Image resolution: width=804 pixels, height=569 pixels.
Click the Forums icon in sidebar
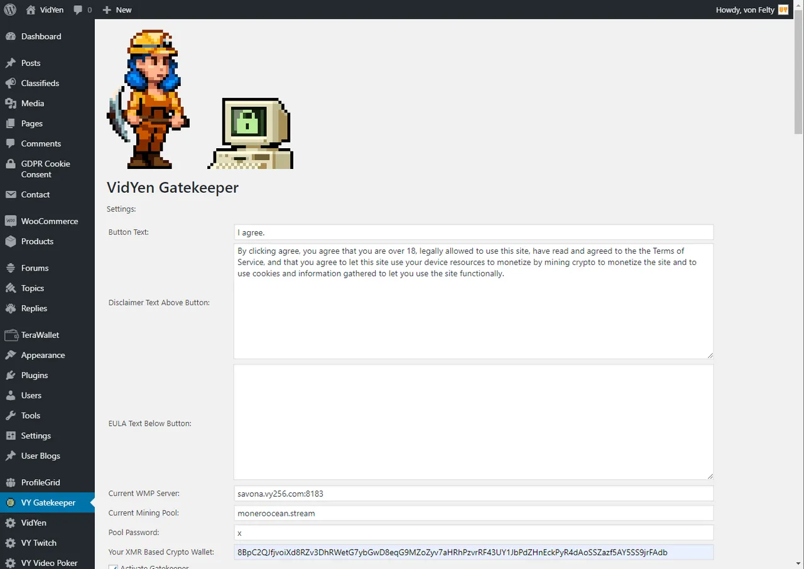10,268
